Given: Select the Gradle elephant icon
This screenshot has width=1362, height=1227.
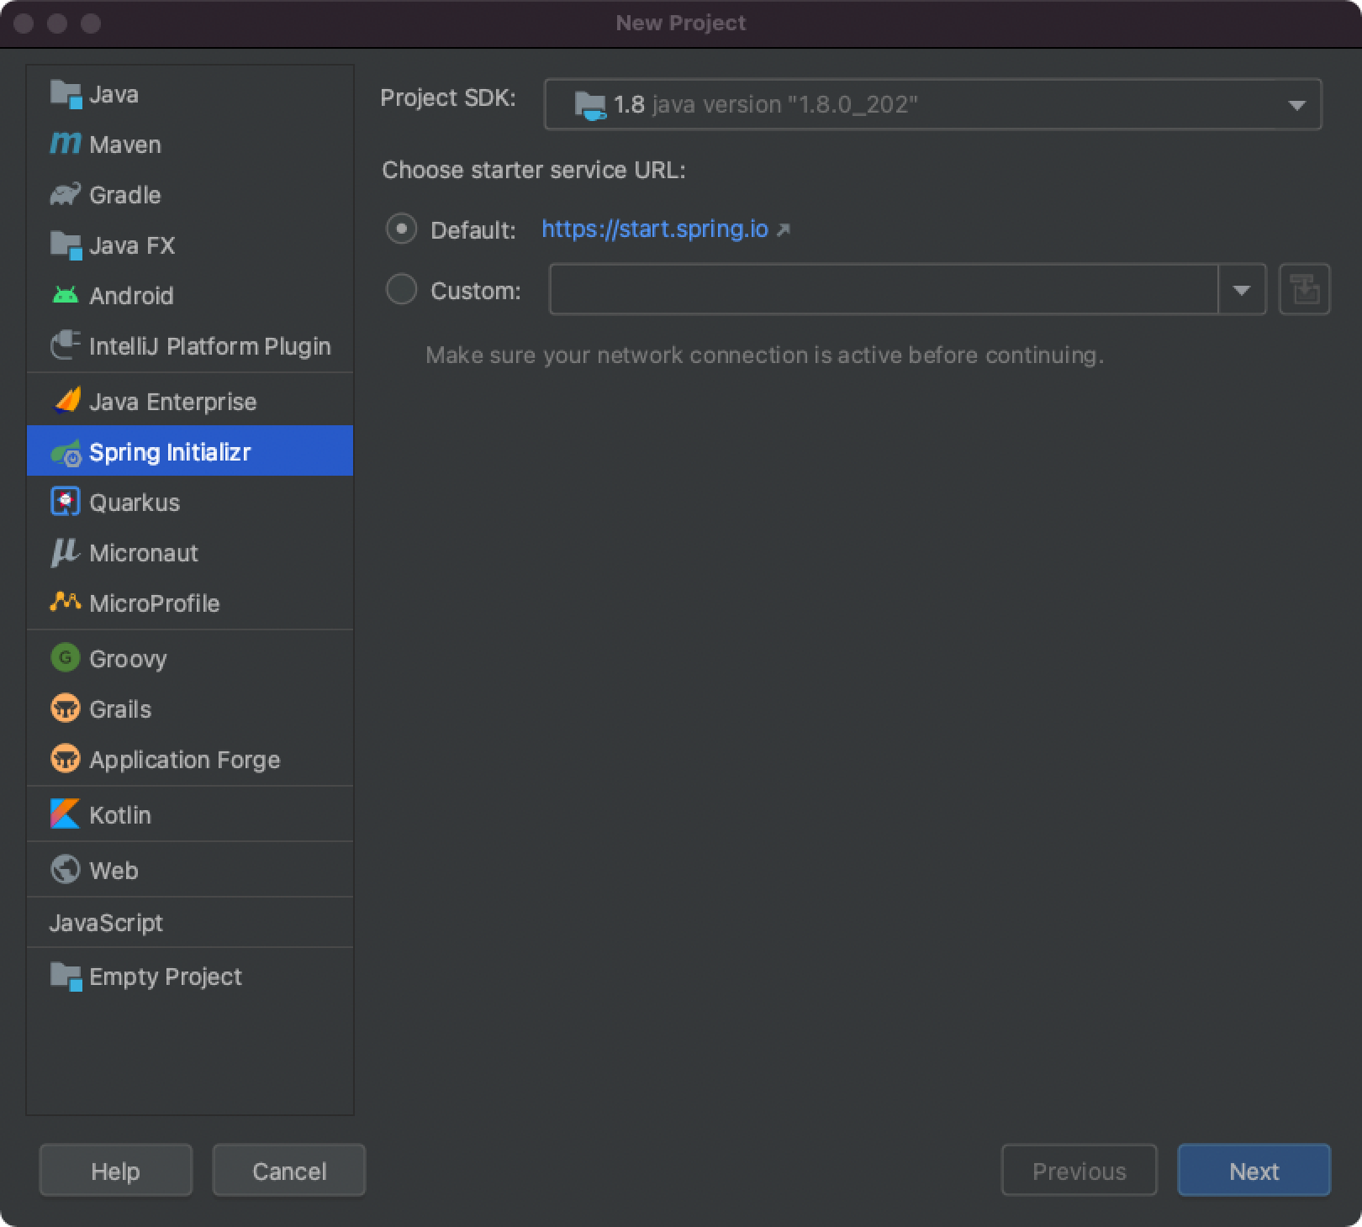Looking at the screenshot, I should click(x=65, y=195).
